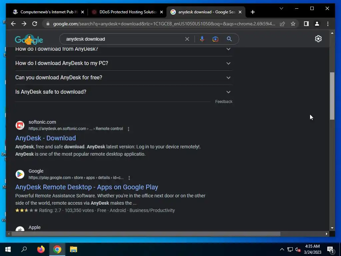Click the vertical scrollbar thumb

pos(332,96)
